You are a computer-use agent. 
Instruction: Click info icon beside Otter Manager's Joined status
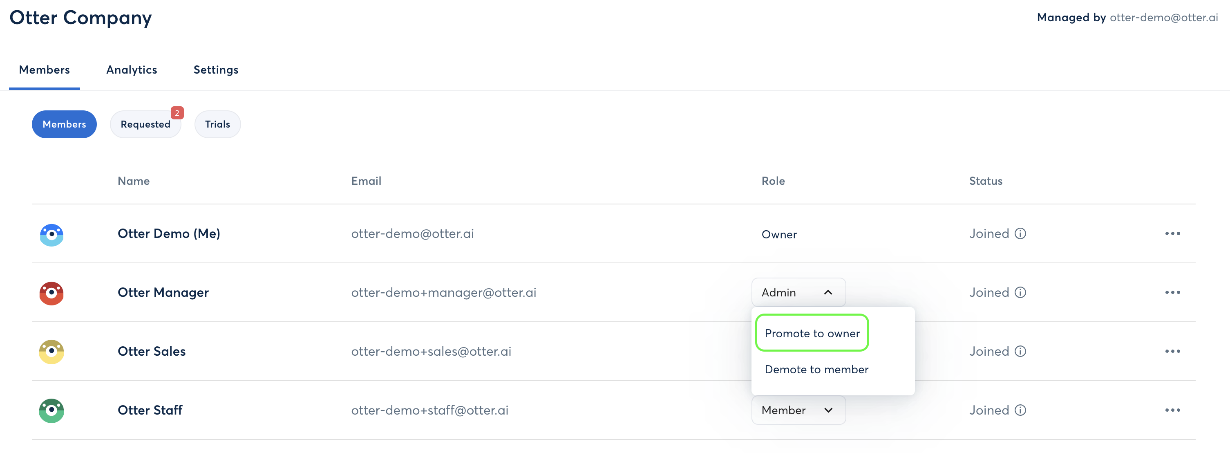1020,292
